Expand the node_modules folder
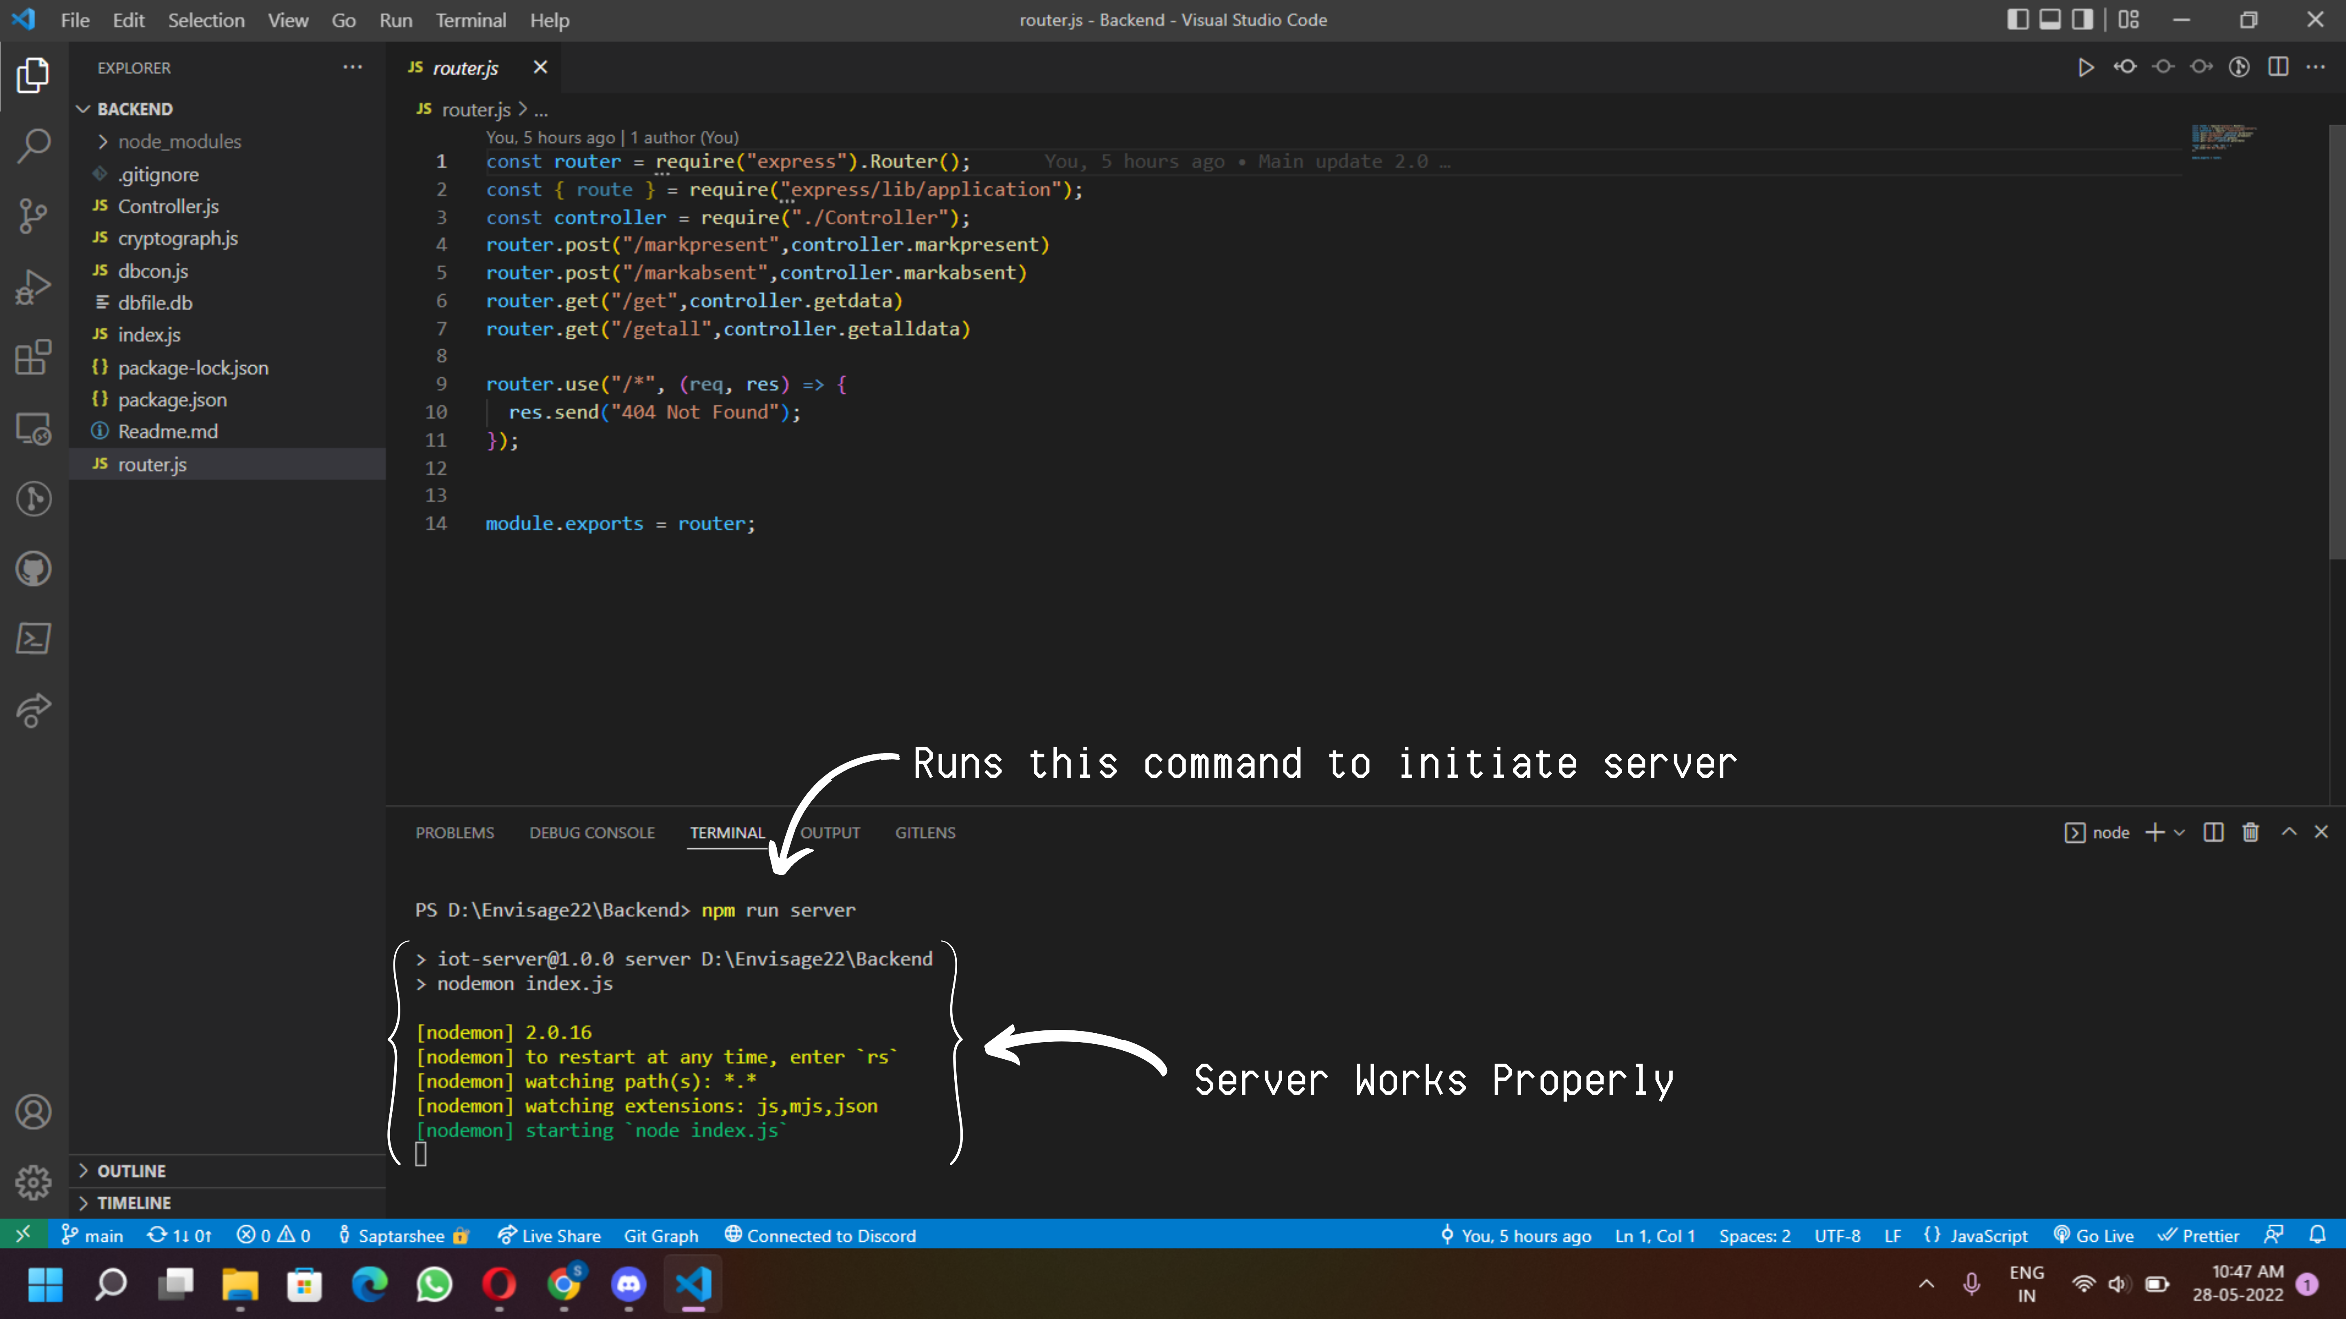2346x1319 pixels. point(178,141)
